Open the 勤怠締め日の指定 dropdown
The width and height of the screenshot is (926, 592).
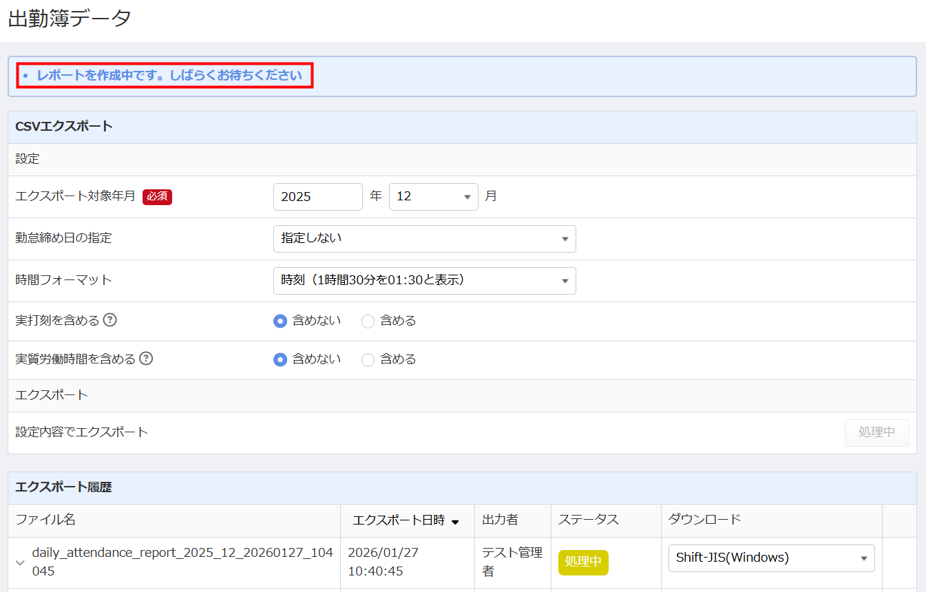(x=424, y=239)
